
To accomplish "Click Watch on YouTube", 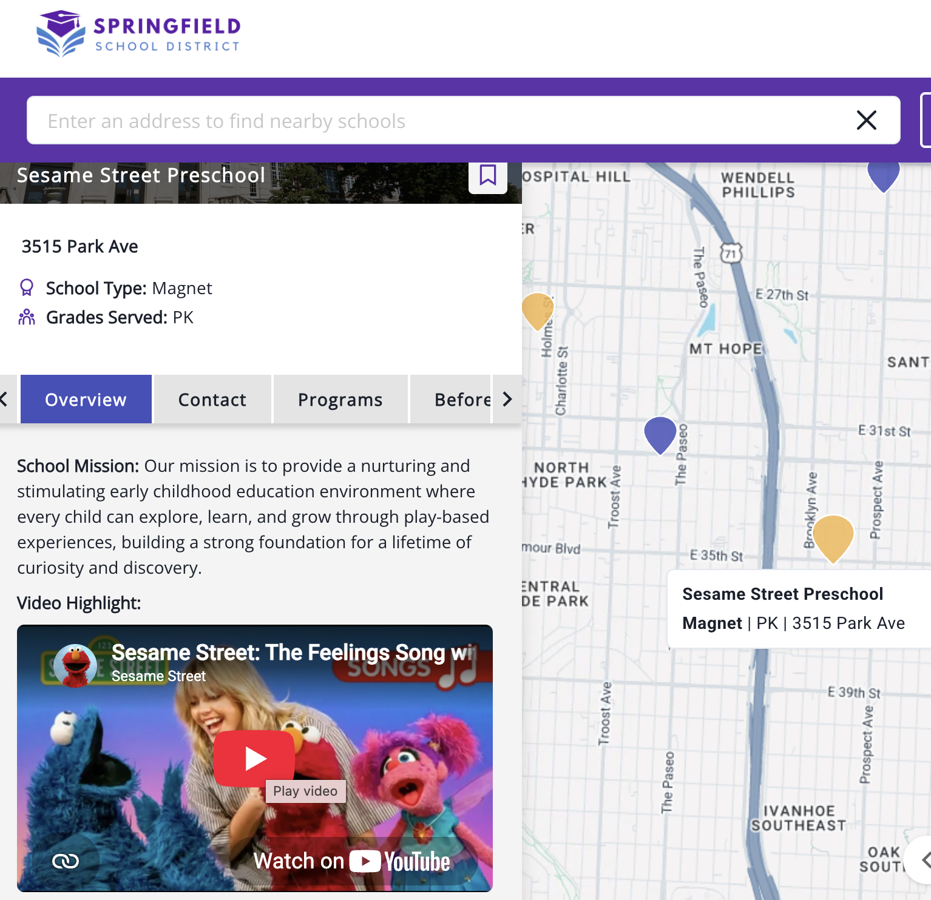I will [352, 861].
